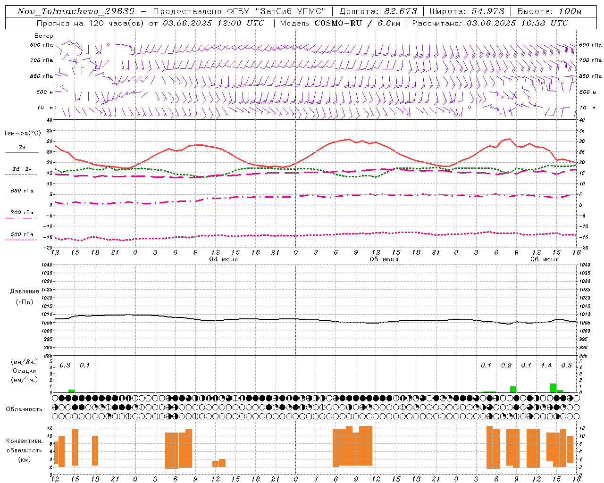Viewport: 604px width, 483px height.
Task: Click the 1.4 precipitation amount value
Action: tap(546, 365)
